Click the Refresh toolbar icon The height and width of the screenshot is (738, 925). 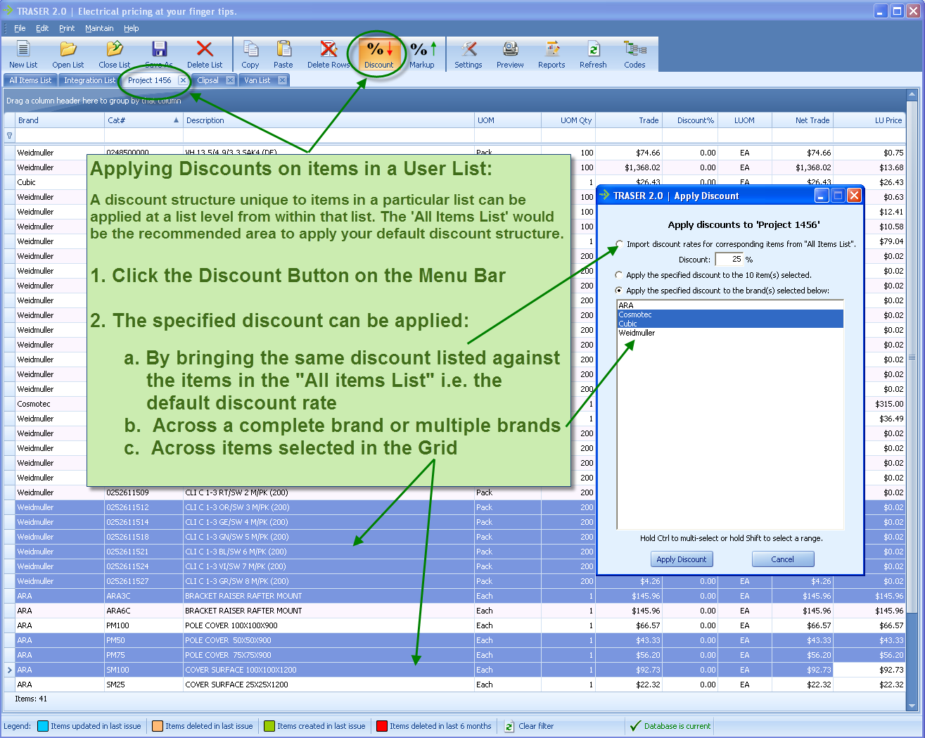coord(594,49)
